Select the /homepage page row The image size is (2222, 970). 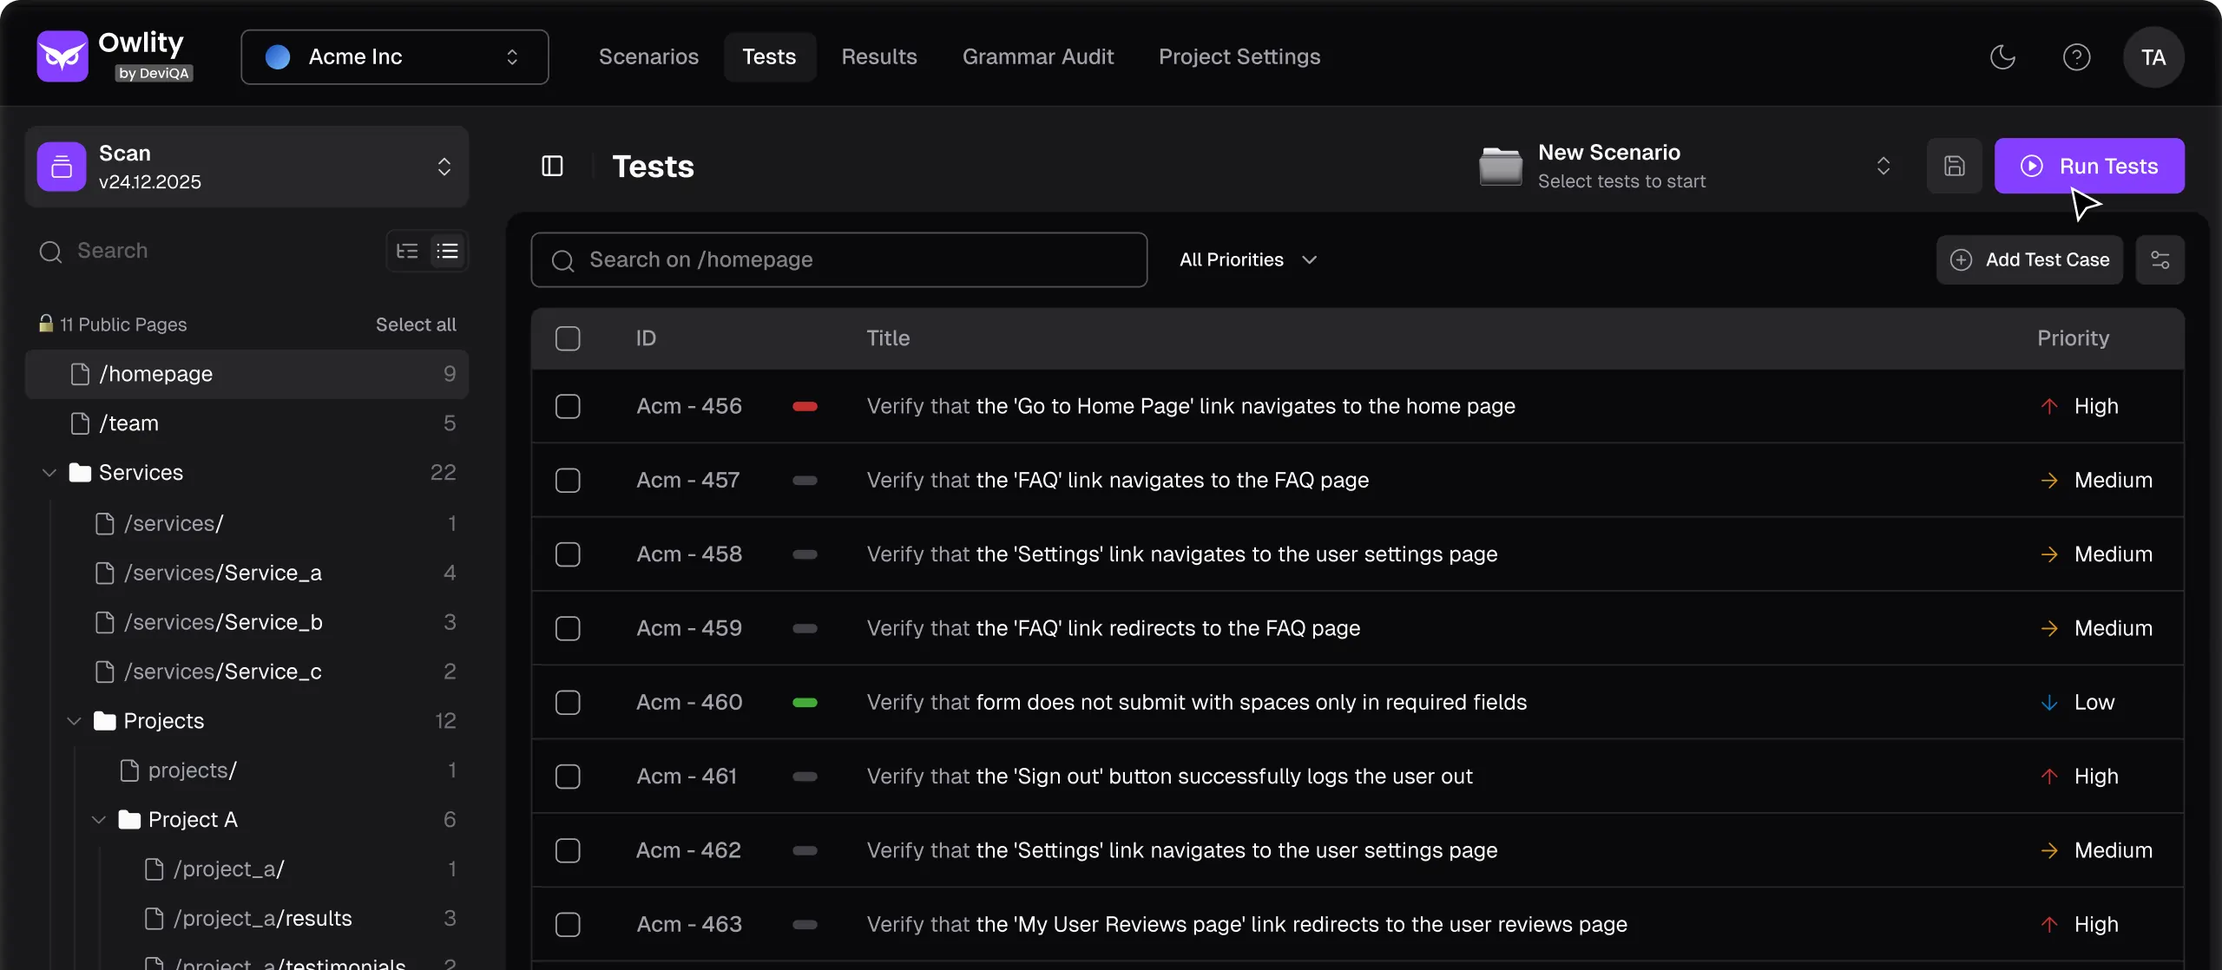[247, 374]
